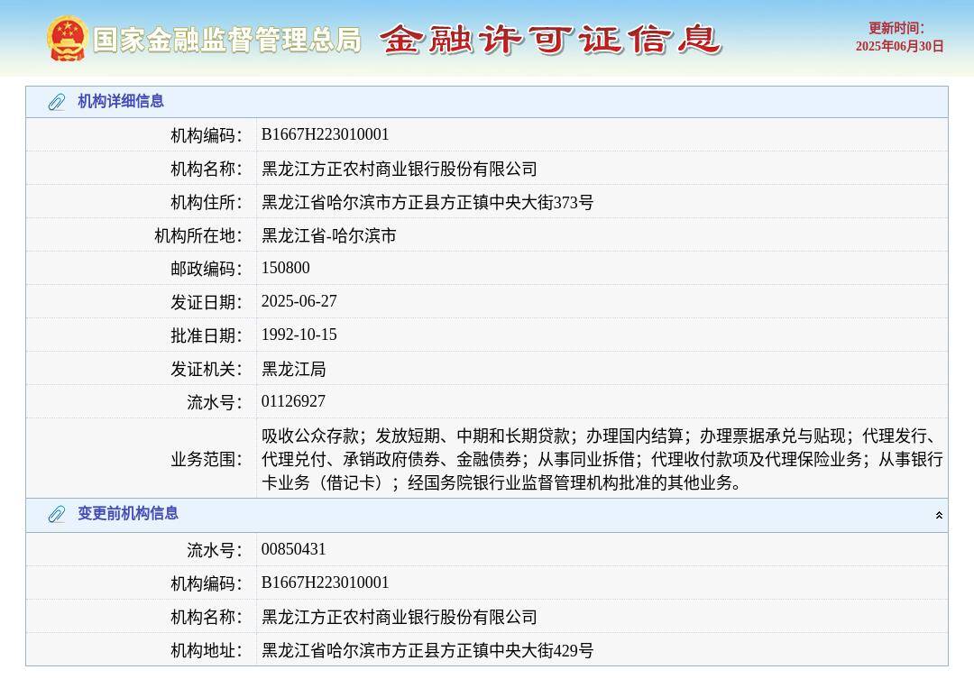Select the location value 黑龙江省-哈尔滨市
The height and width of the screenshot is (679, 974).
click(328, 235)
